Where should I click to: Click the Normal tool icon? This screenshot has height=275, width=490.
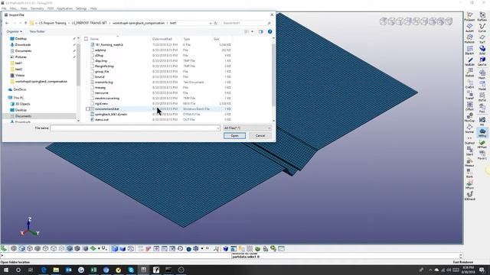pyautogui.click(x=469, y=128)
